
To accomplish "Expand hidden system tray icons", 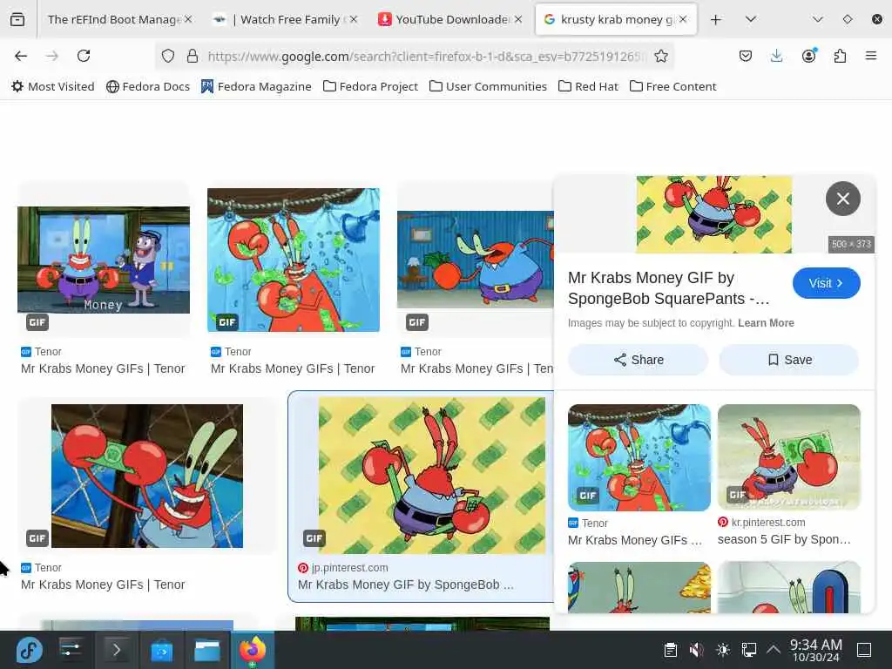I will pos(774,650).
